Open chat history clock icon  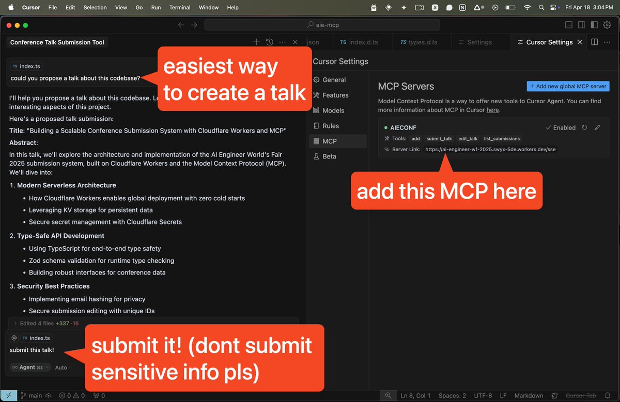pos(269,42)
